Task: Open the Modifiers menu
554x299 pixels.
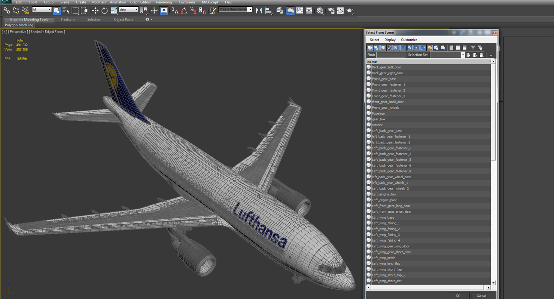Action: pos(98,2)
